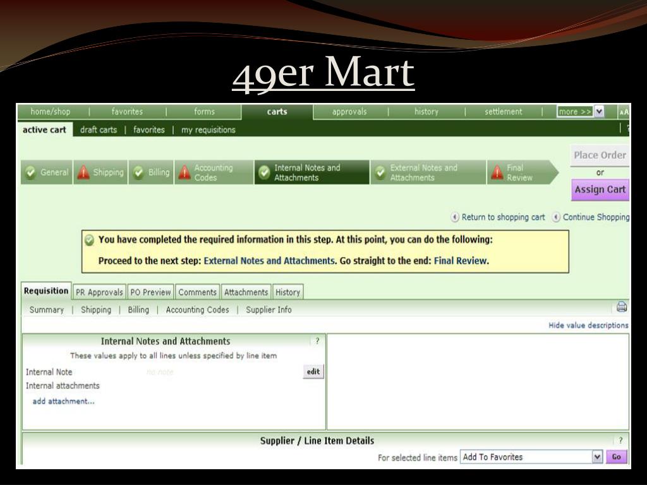The width and height of the screenshot is (647, 485).
Task: Click the Continue Shopping arrow icon
Action: pyautogui.click(x=556, y=217)
